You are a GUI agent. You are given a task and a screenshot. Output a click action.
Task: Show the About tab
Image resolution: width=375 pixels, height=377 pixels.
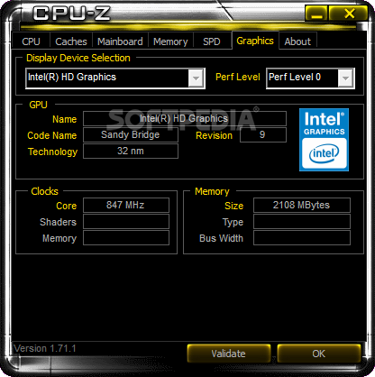(297, 41)
